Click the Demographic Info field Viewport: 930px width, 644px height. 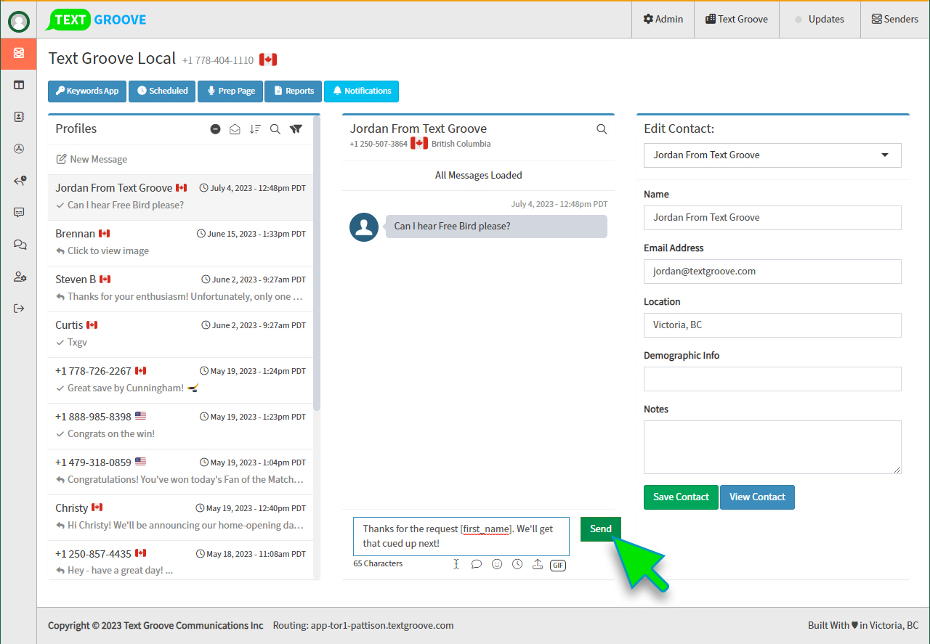coord(772,379)
